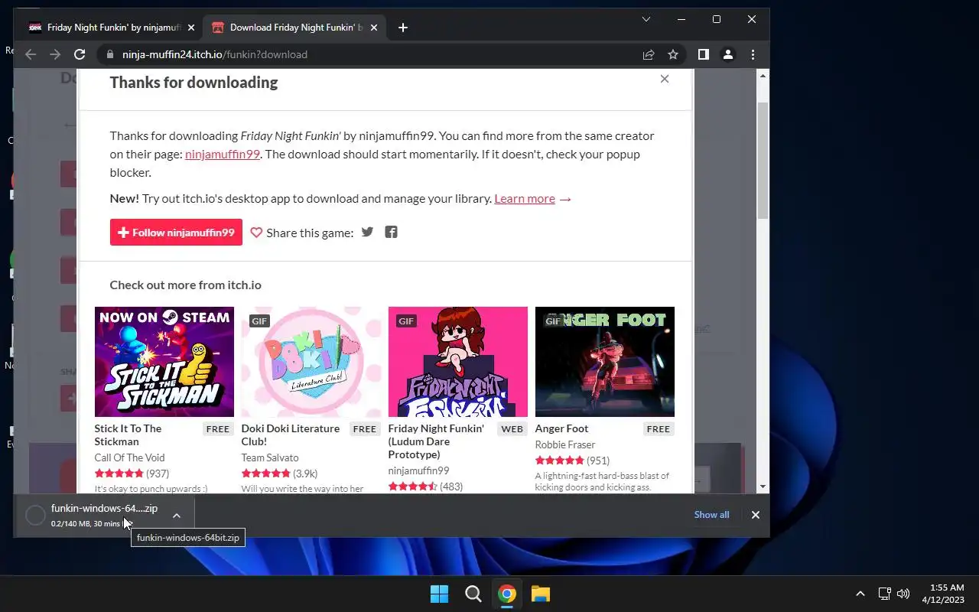This screenshot has height=612, width=979.
Task: Click the Stick It To The Stickman title
Action: pyautogui.click(x=128, y=435)
